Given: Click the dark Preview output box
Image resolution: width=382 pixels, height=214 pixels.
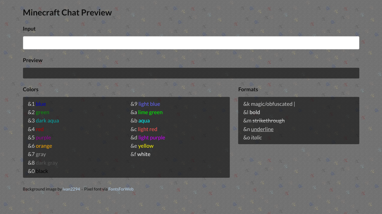Looking at the screenshot, I should point(191,73).
